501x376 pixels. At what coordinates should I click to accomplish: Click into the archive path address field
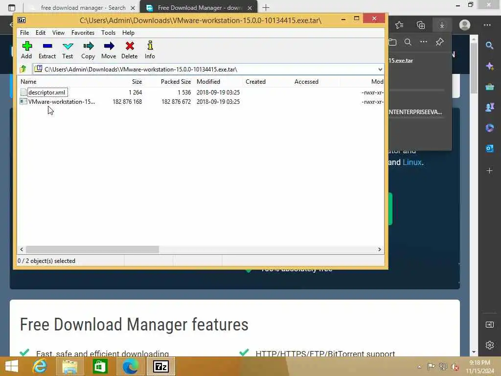(205, 70)
